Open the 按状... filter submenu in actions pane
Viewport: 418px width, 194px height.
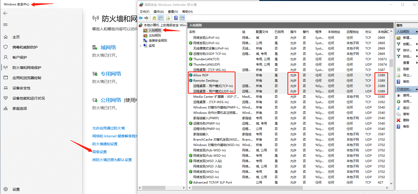(x=407, y=50)
